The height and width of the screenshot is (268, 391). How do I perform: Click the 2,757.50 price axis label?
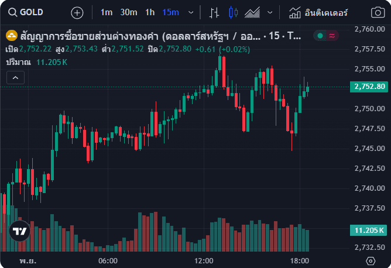coord(370,49)
